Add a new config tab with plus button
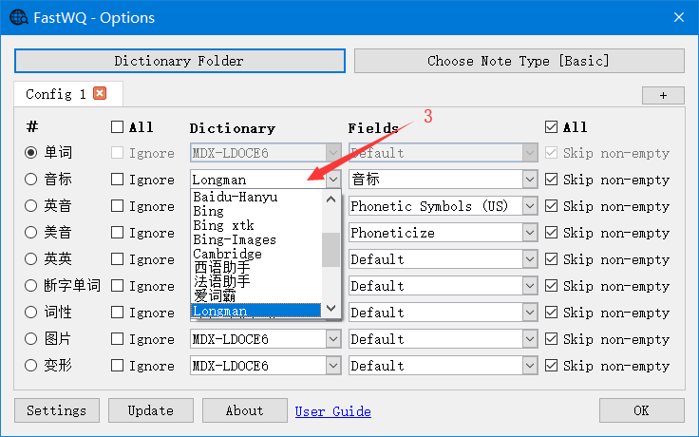699x437 pixels. (663, 95)
